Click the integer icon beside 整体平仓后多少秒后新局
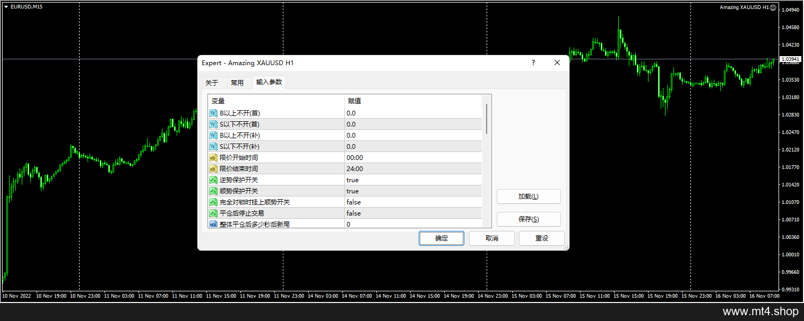 [x=213, y=224]
